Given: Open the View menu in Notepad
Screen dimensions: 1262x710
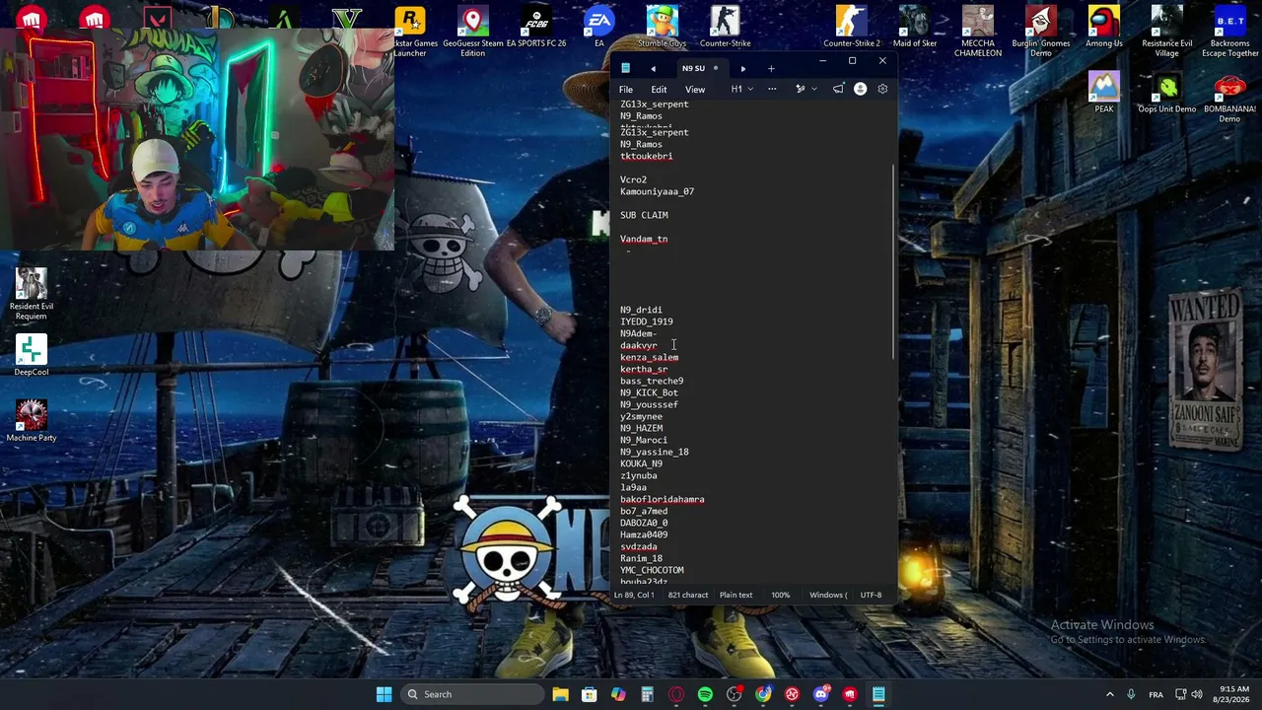Looking at the screenshot, I should [x=695, y=89].
